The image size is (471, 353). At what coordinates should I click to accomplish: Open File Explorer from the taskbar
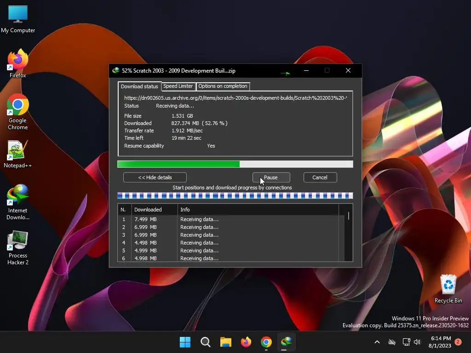coord(225,342)
